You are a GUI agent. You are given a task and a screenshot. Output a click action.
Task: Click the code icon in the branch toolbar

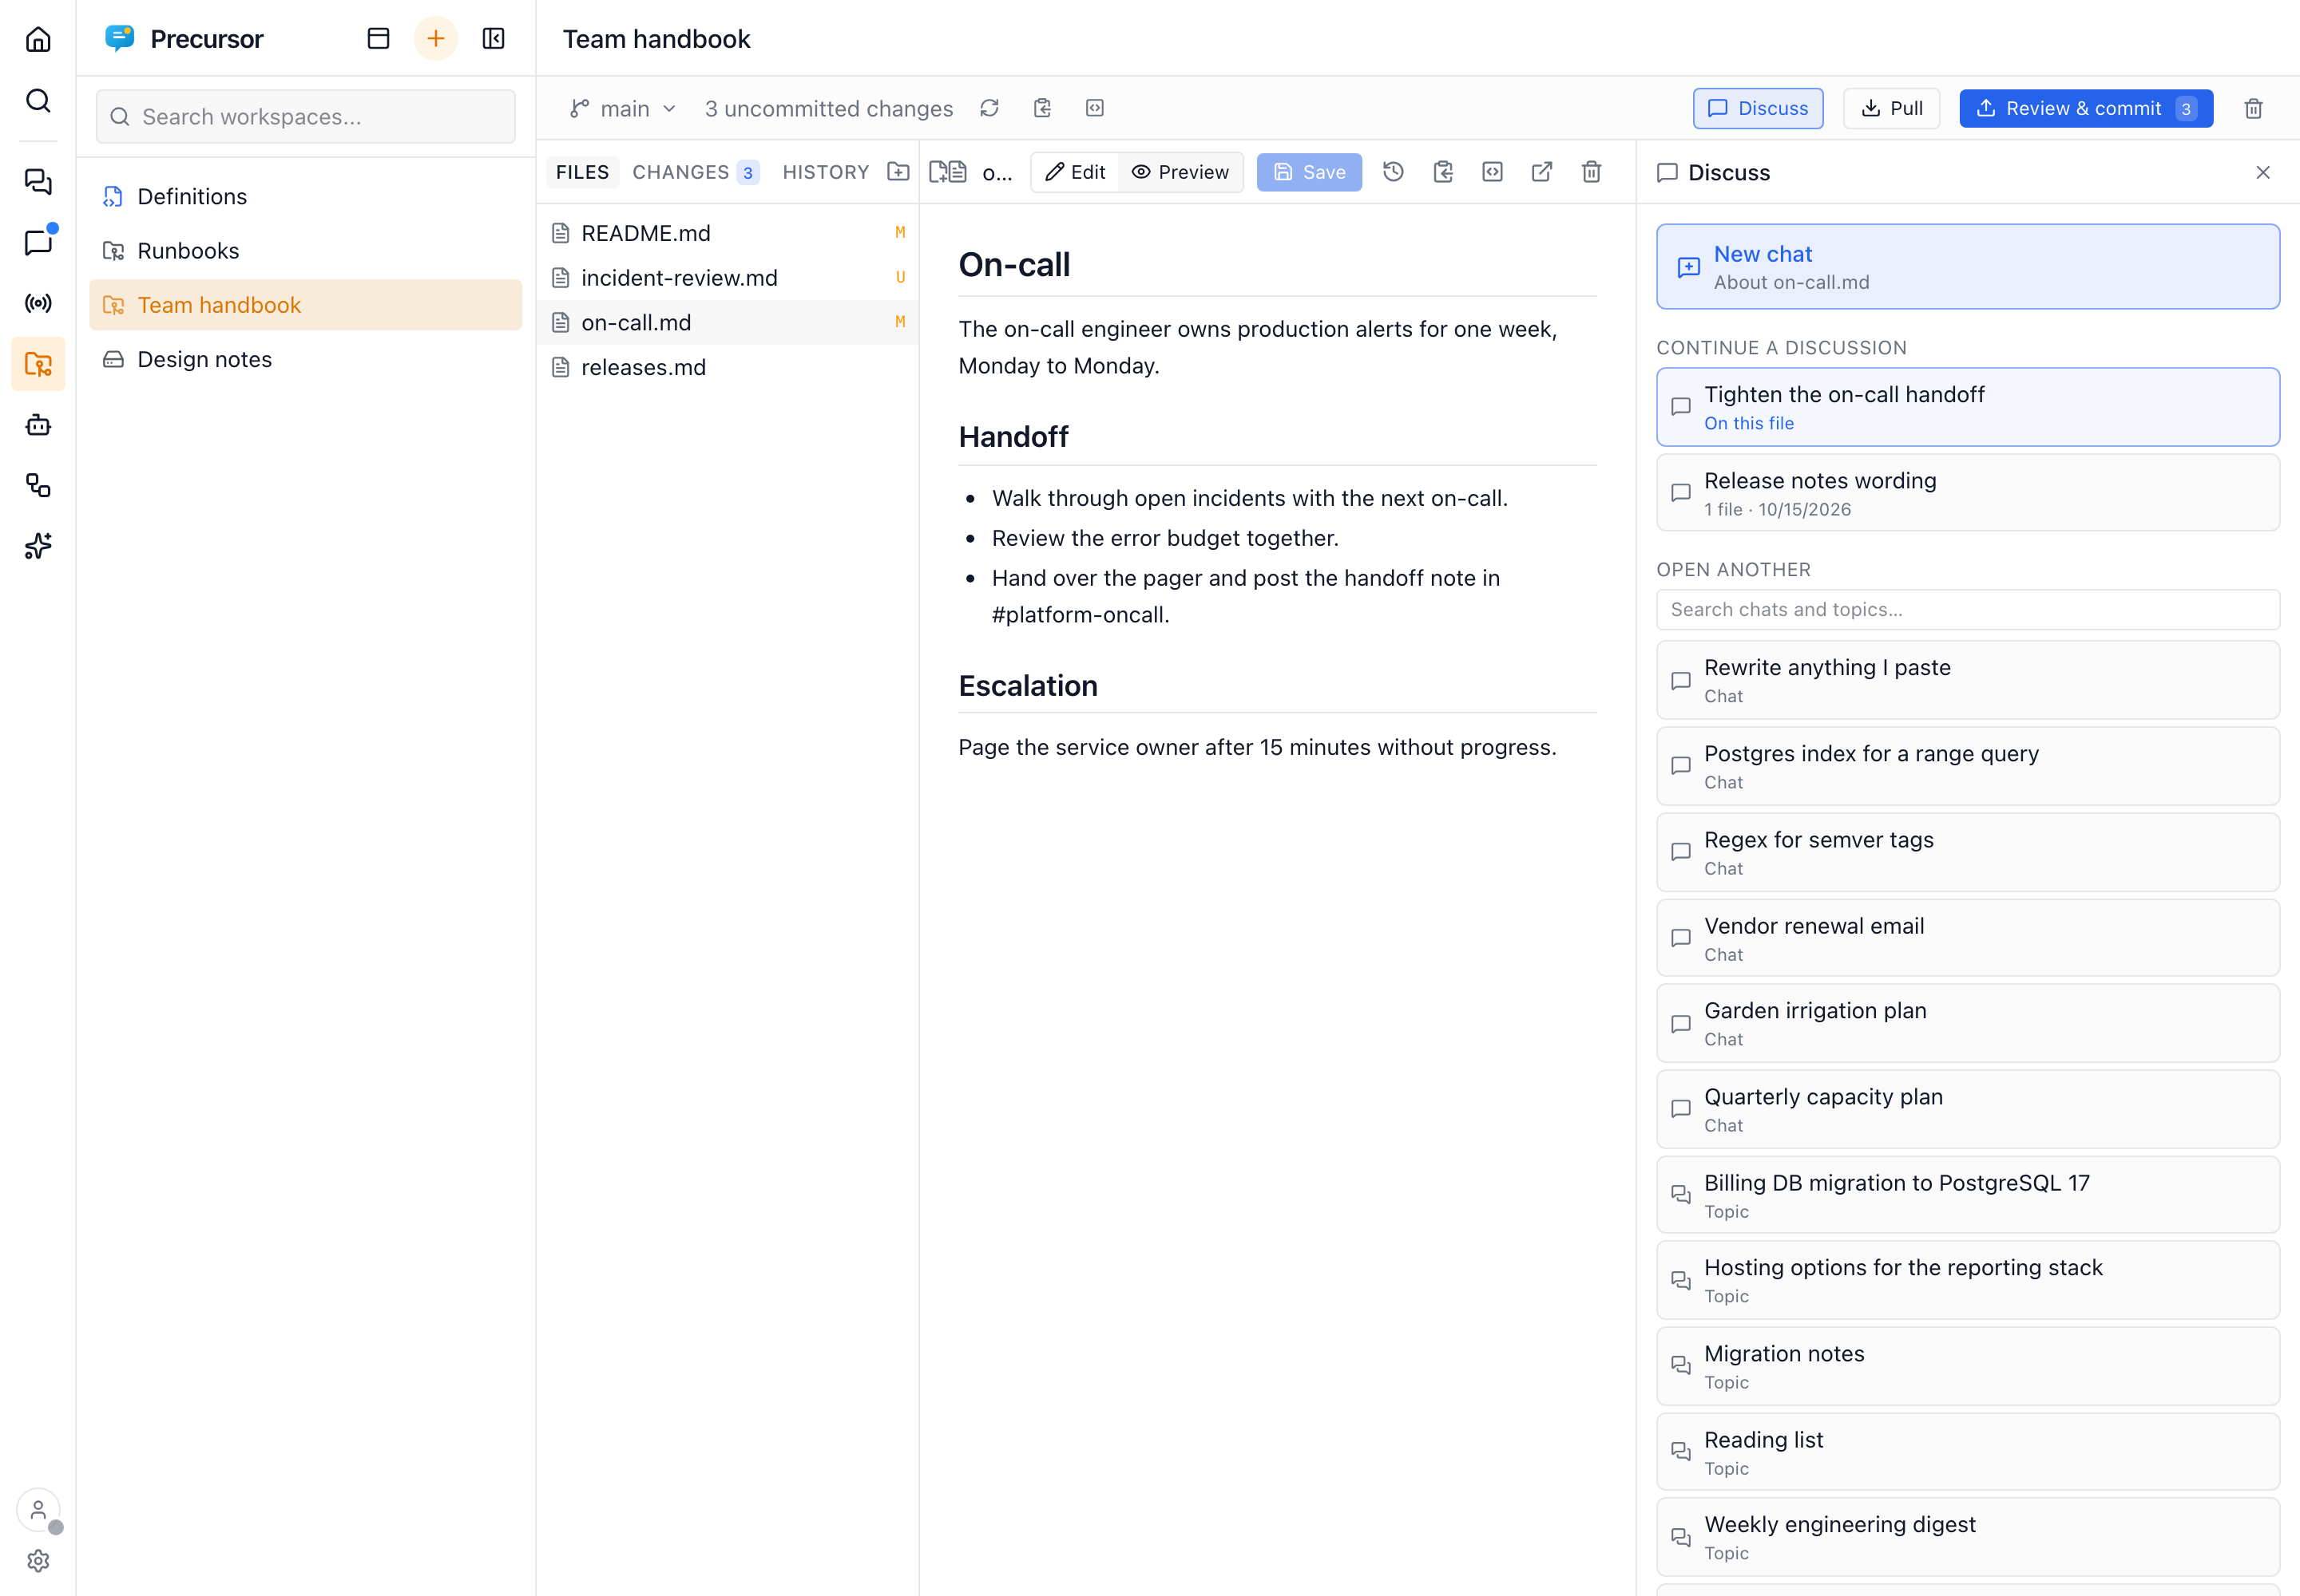[x=1095, y=108]
